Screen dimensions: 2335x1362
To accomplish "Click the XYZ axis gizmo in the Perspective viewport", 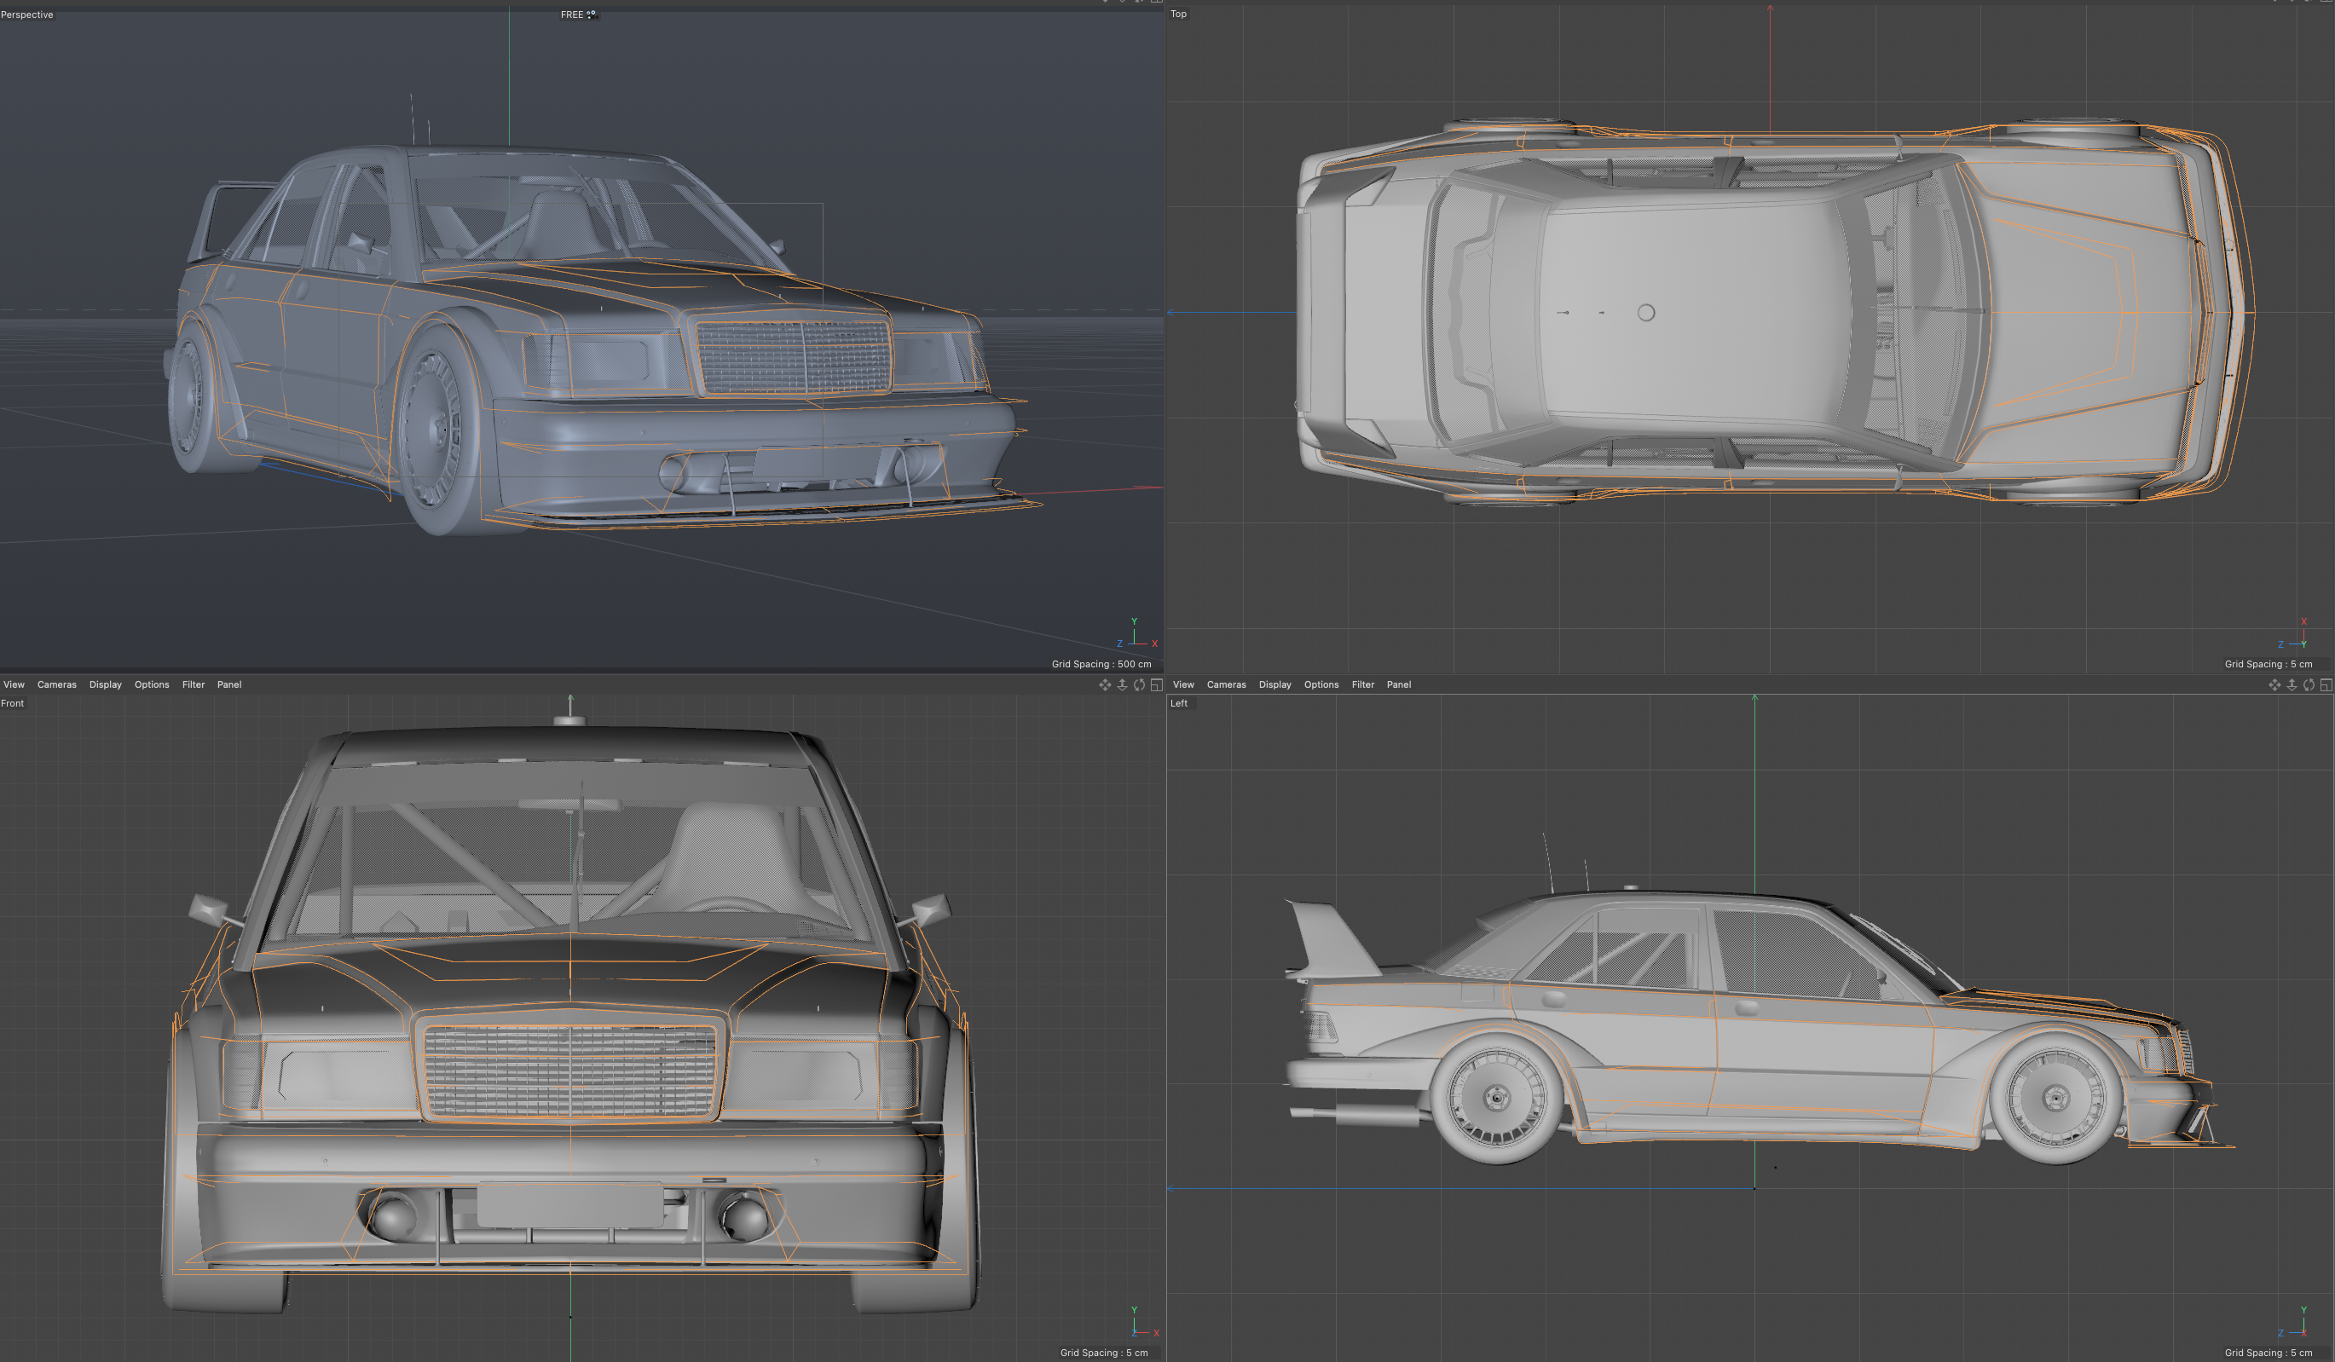I will [1137, 634].
